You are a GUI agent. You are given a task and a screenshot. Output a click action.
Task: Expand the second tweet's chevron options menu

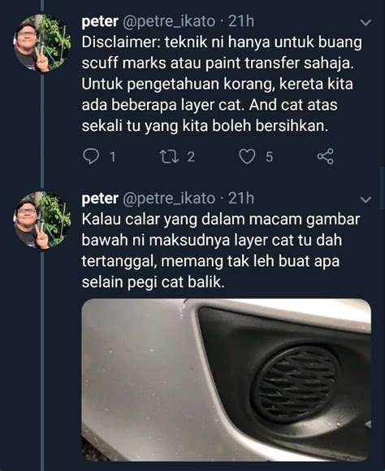[x=366, y=199]
